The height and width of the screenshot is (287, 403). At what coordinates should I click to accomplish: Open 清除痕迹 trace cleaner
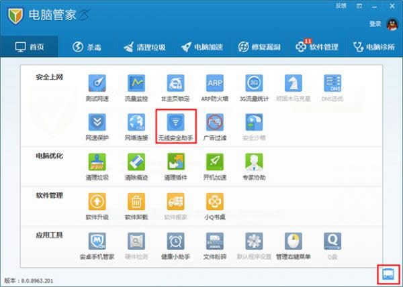pyautogui.click(x=136, y=167)
